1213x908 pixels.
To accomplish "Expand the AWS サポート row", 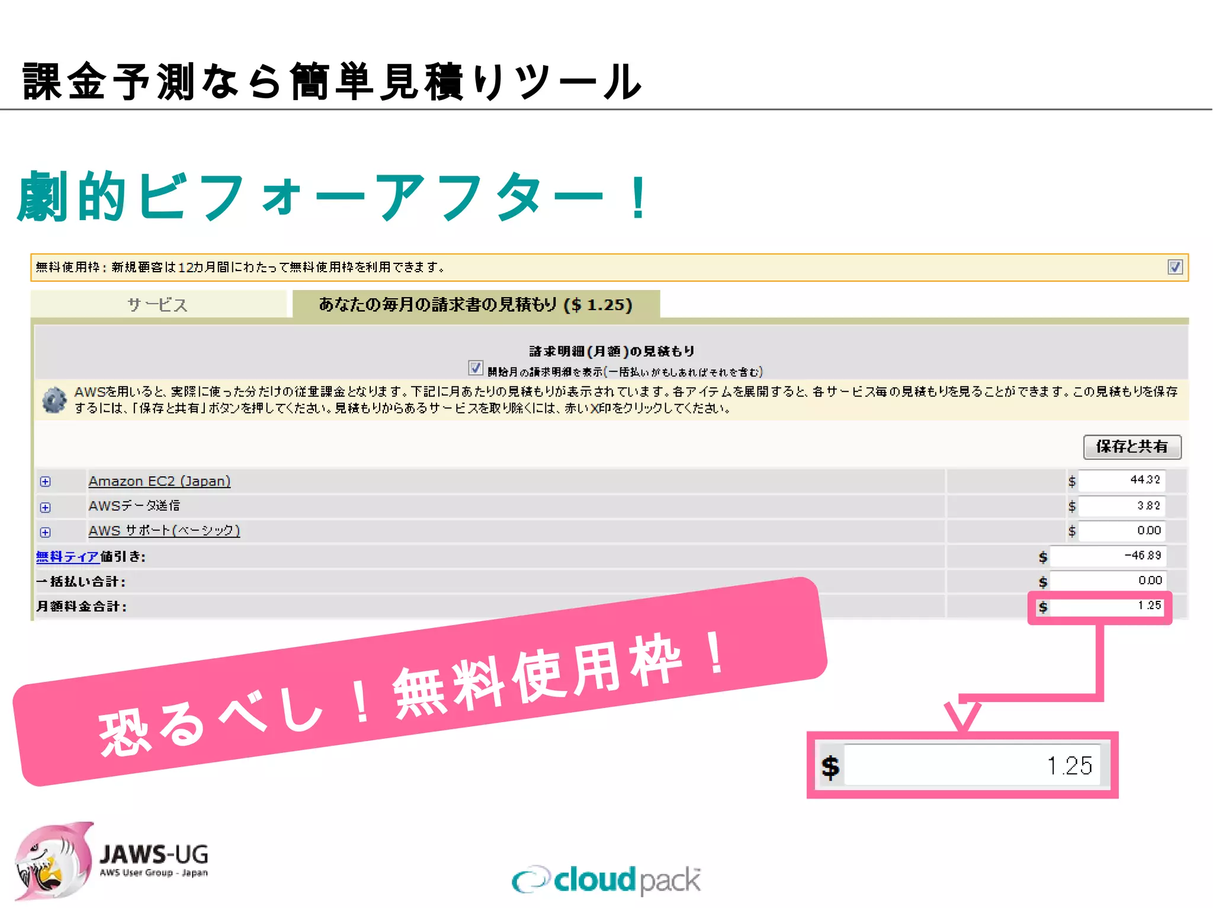I will coord(45,532).
